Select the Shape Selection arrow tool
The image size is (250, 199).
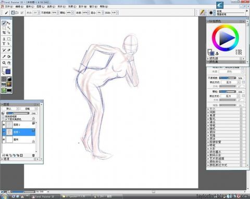pos(9,44)
